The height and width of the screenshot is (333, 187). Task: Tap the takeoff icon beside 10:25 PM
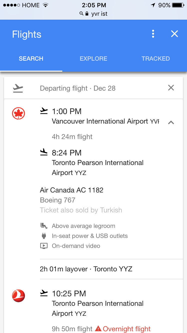(44, 293)
